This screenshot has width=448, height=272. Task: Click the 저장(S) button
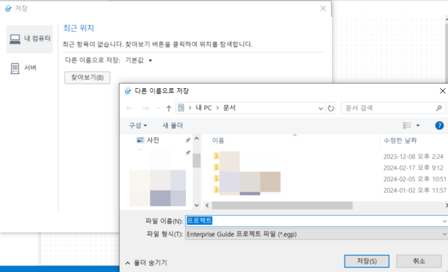click(366, 261)
